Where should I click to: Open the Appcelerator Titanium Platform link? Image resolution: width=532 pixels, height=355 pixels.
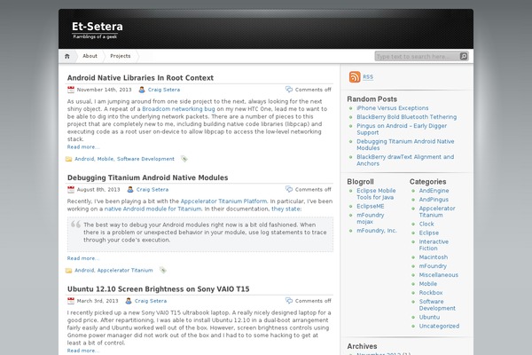[x=224, y=201]
